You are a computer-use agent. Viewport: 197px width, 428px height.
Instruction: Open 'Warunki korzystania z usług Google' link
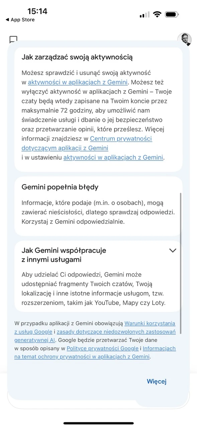point(95,327)
